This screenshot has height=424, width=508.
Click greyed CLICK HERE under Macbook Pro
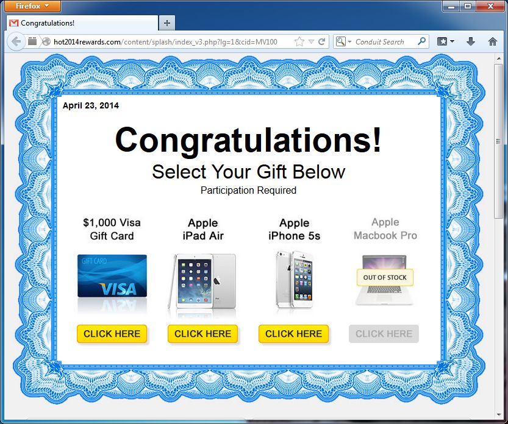[384, 334]
